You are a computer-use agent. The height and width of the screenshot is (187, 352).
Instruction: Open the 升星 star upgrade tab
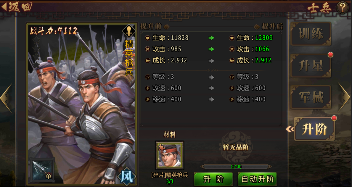311,66
